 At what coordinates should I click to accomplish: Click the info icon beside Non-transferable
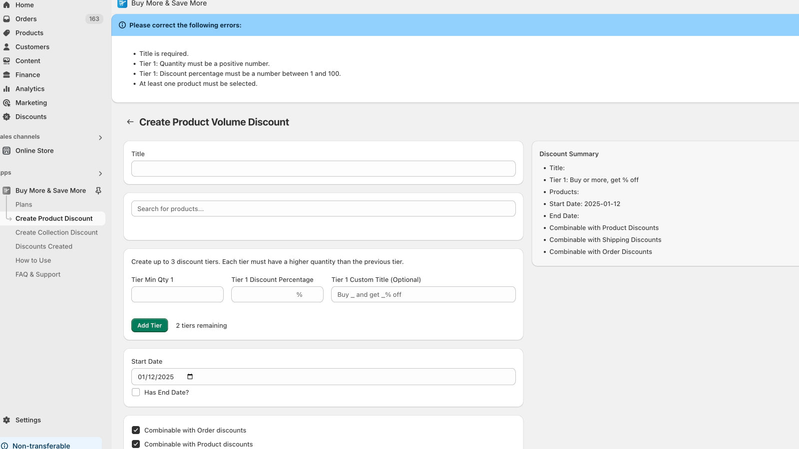click(x=4, y=446)
